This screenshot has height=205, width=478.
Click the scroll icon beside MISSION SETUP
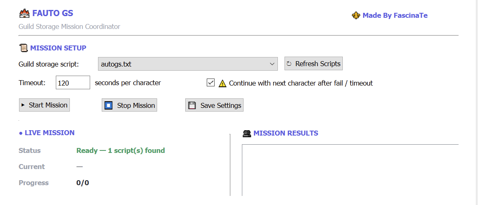coord(23,48)
